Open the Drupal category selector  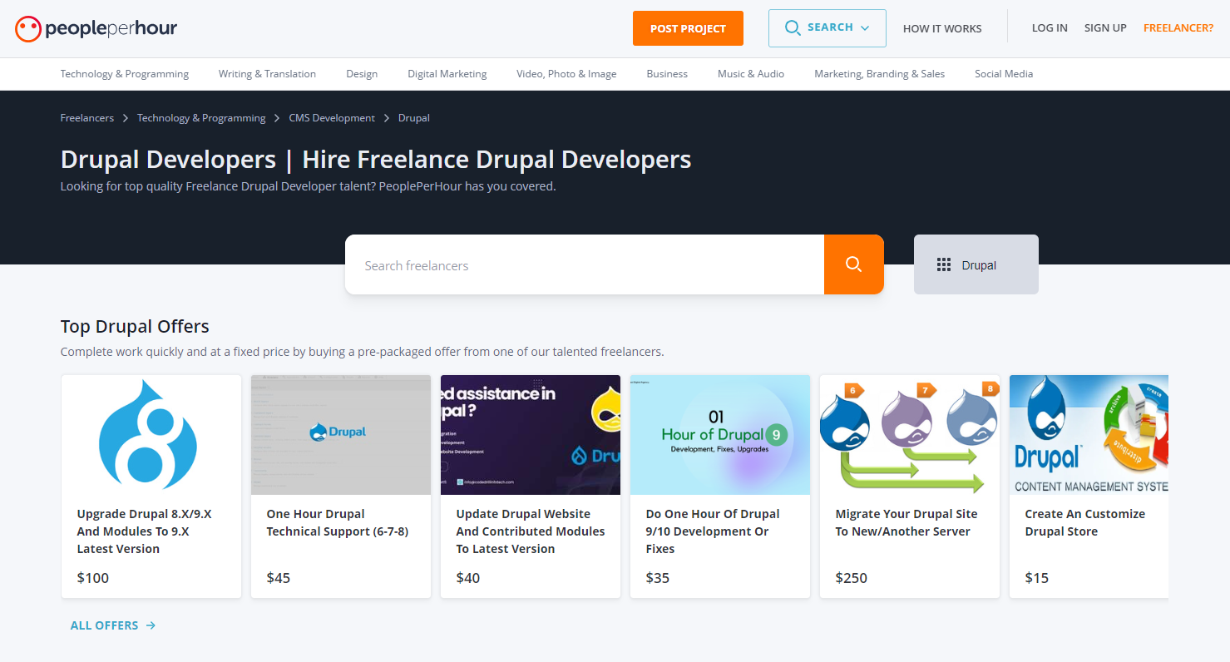[x=976, y=264]
